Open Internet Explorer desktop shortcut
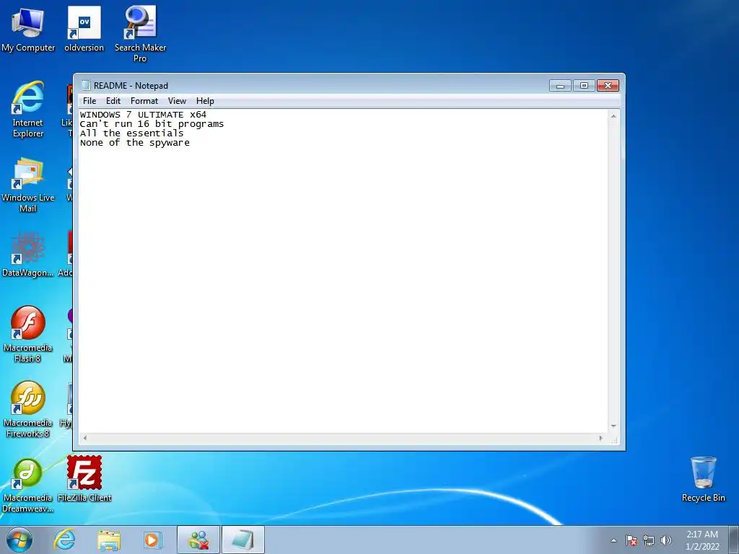This screenshot has width=739, height=554. 28,110
